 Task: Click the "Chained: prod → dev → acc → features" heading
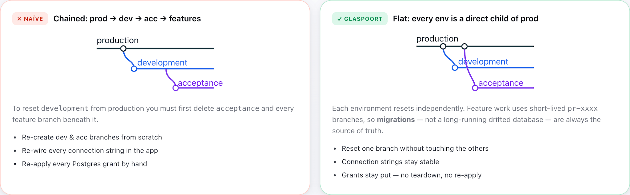tap(127, 19)
